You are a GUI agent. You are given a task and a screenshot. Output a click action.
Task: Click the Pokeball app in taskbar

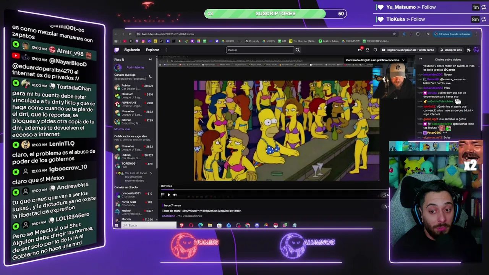[x=275, y=225]
